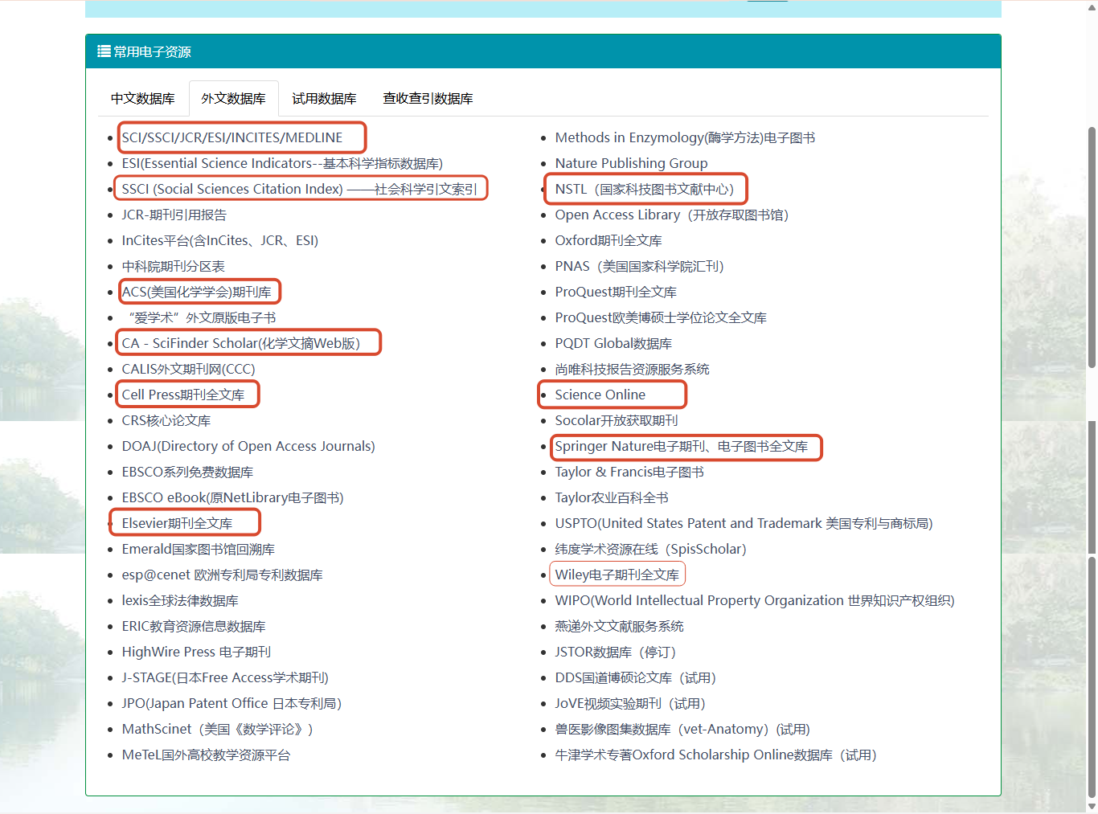This screenshot has width=1098, height=814.
Task: Open Cell Press期刊全文库 link
Action: 183,395
